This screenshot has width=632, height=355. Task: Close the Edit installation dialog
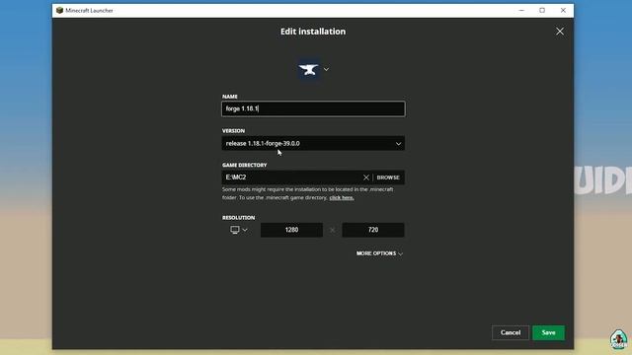[x=560, y=32]
